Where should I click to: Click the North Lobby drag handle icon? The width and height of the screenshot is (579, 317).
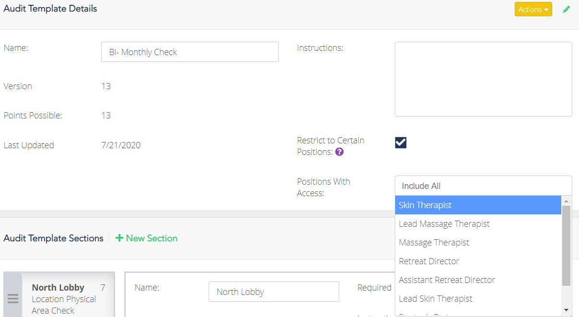[x=13, y=299]
